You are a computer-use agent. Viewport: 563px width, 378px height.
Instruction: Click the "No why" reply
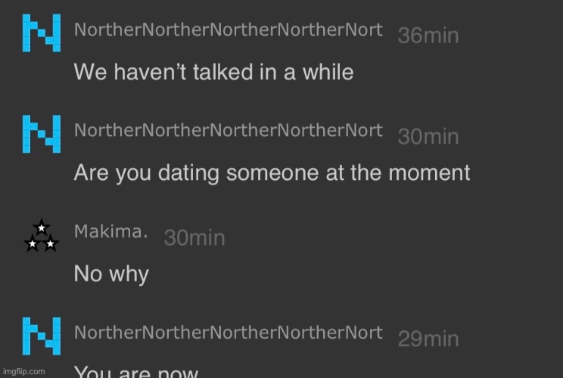point(111,273)
